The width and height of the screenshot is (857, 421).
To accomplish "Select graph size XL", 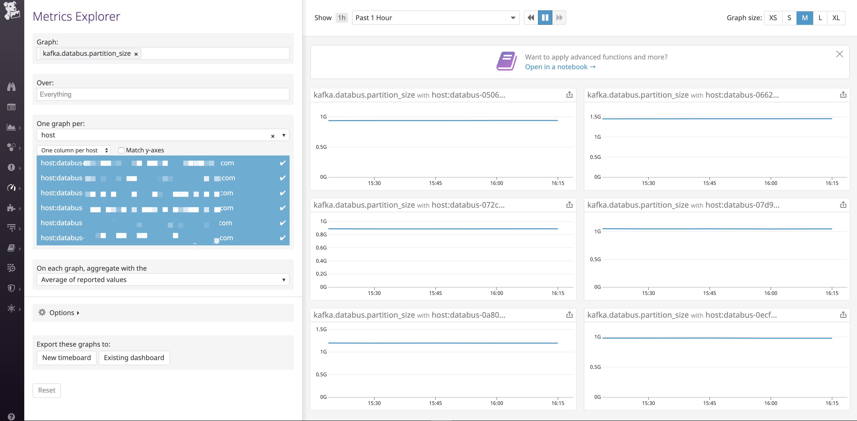I will (836, 18).
